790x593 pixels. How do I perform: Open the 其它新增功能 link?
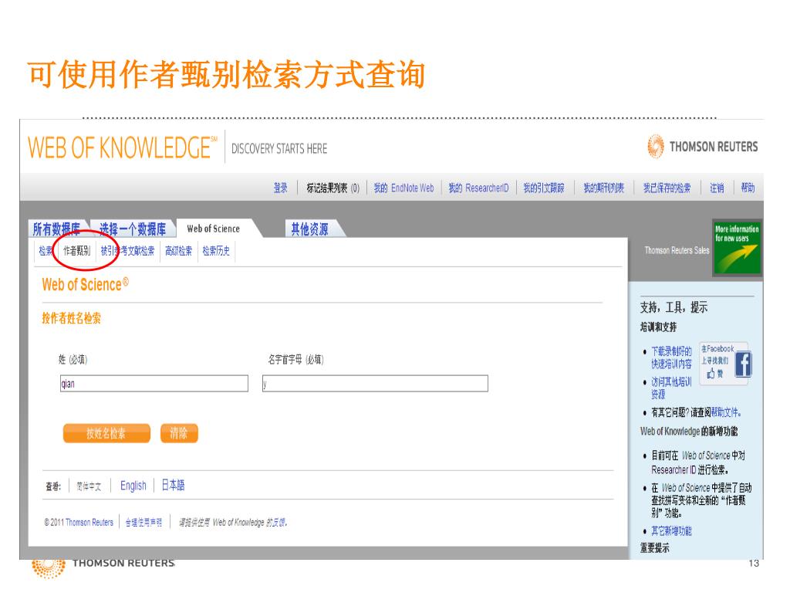[671, 531]
